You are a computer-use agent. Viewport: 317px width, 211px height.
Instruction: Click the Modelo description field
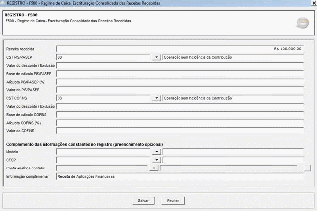(233, 152)
